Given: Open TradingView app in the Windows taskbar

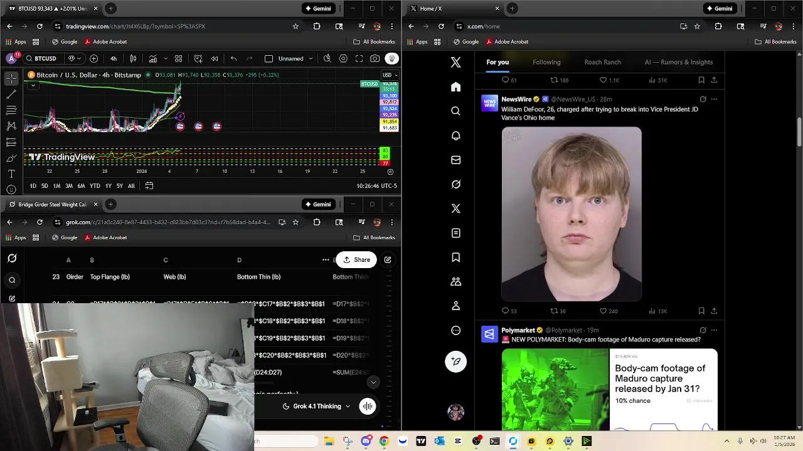Looking at the screenshot, I should click(x=421, y=441).
